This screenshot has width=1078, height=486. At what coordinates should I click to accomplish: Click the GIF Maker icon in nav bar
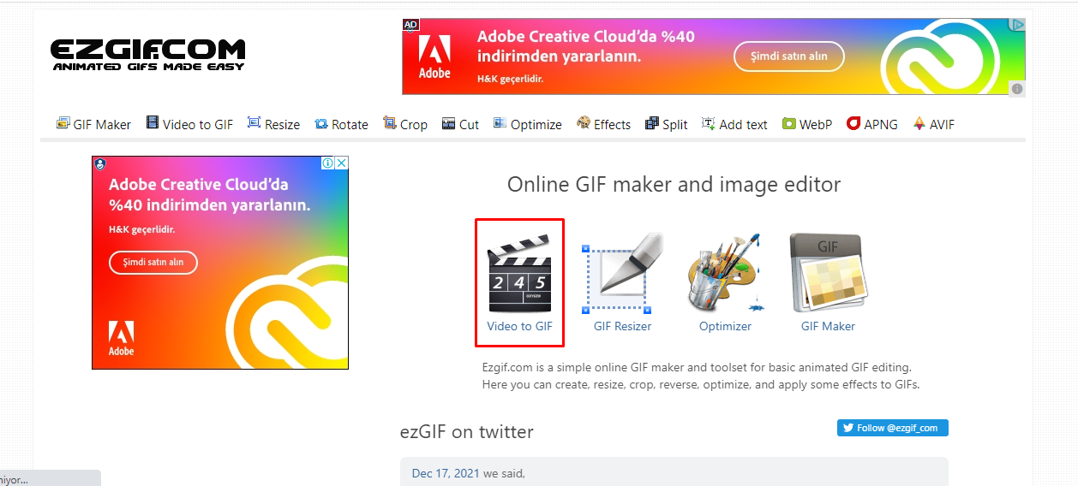tap(63, 123)
